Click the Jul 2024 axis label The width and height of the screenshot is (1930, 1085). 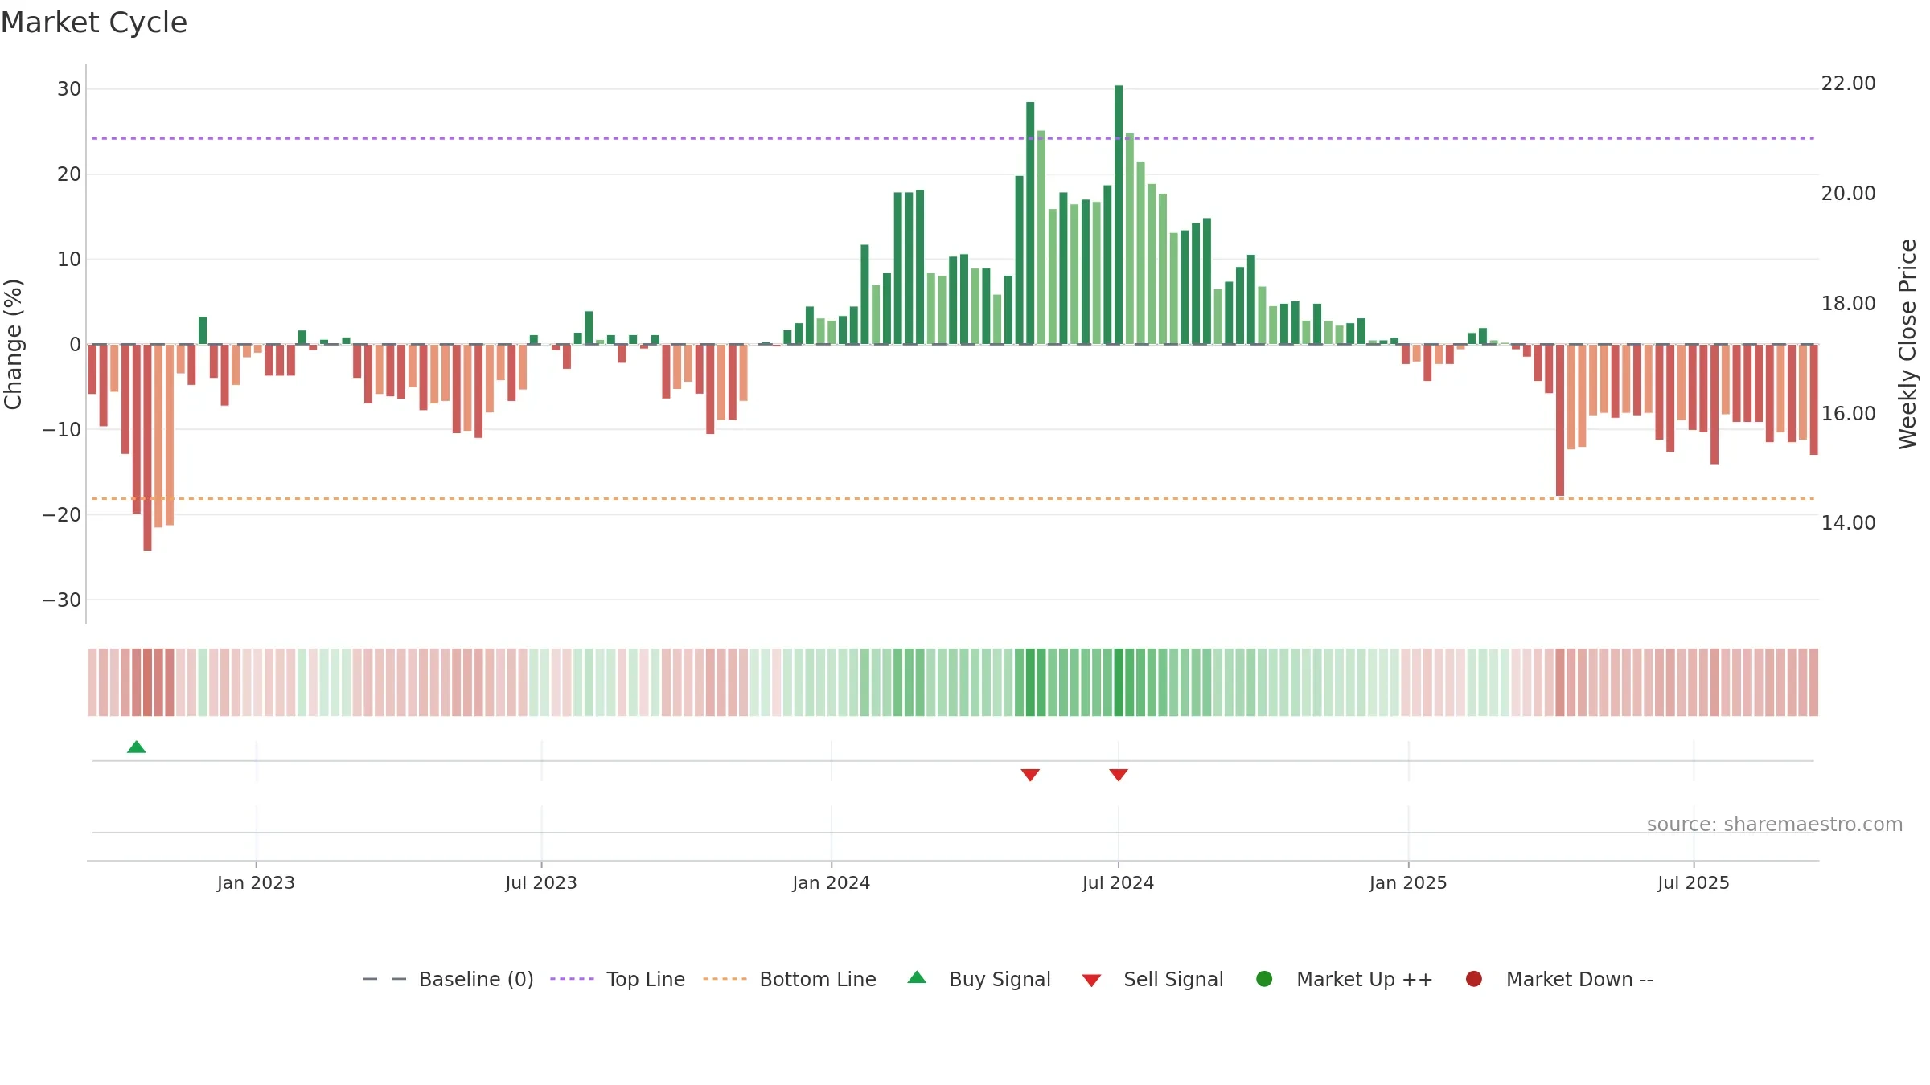pos(1118,883)
